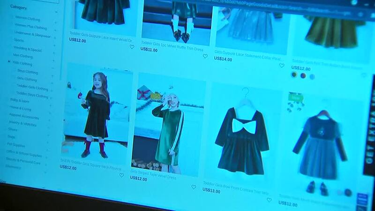Image resolution: width=375 pixels, height=211 pixels.
Task: Open Women Clothing category link
Action: [x=28, y=18]
